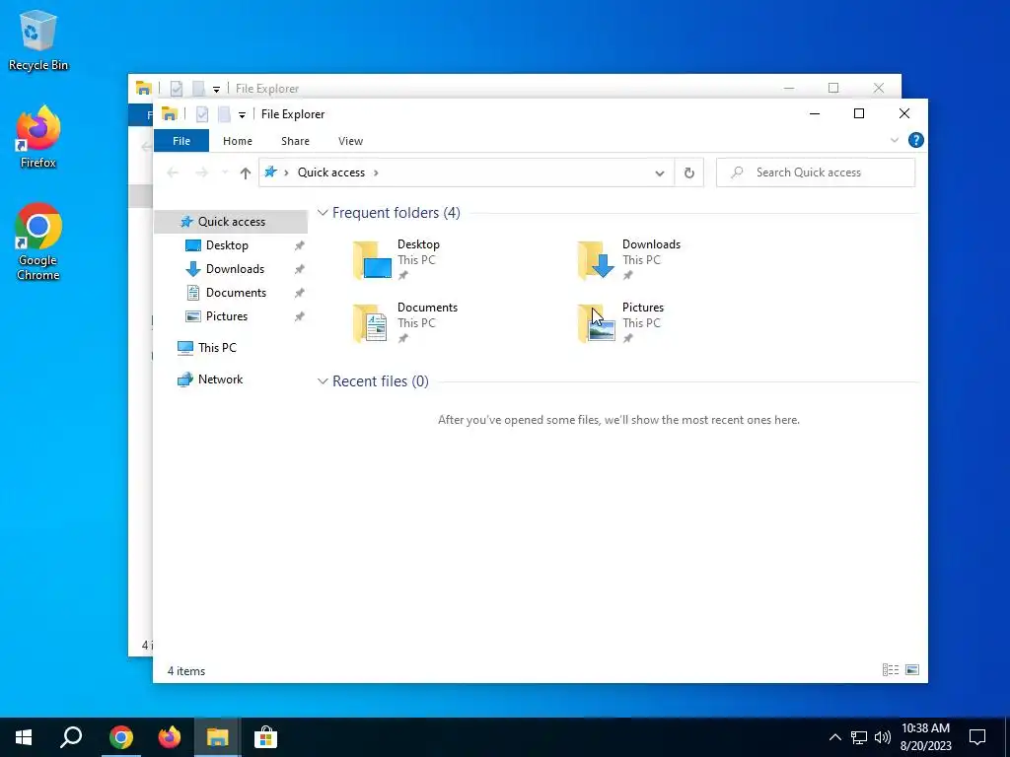Collapse the Frequent folders section

click(323, 213)
